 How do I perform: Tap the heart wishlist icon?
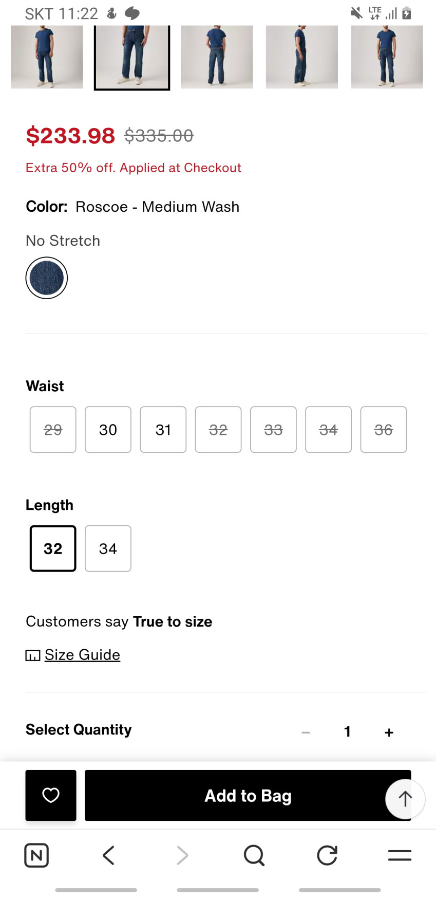click(x=51, y=795)
